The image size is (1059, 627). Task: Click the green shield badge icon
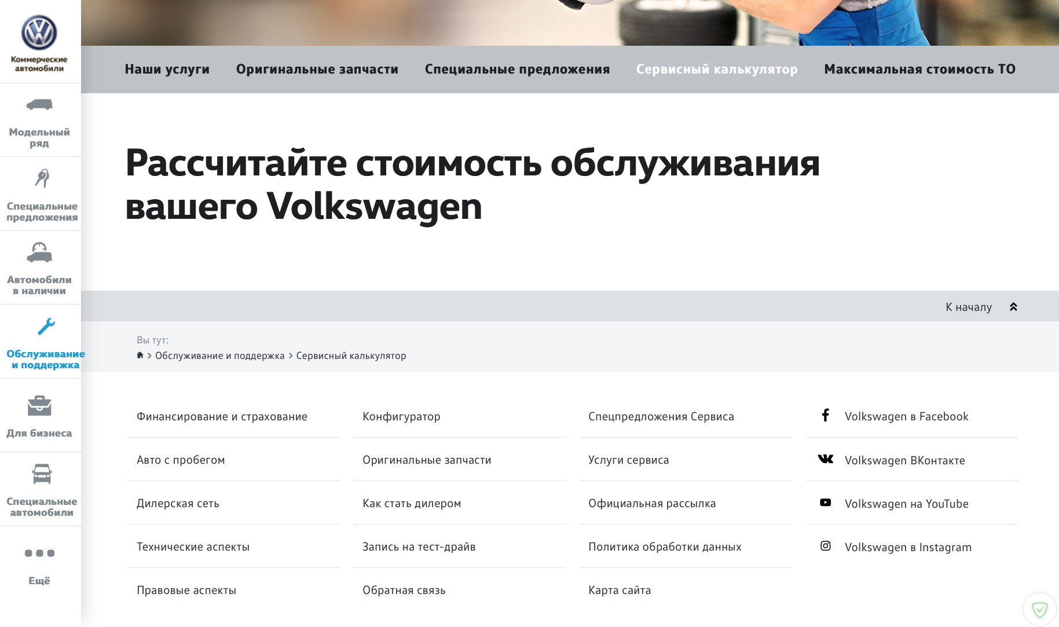pyautogui.click(x=1040, y=609)
